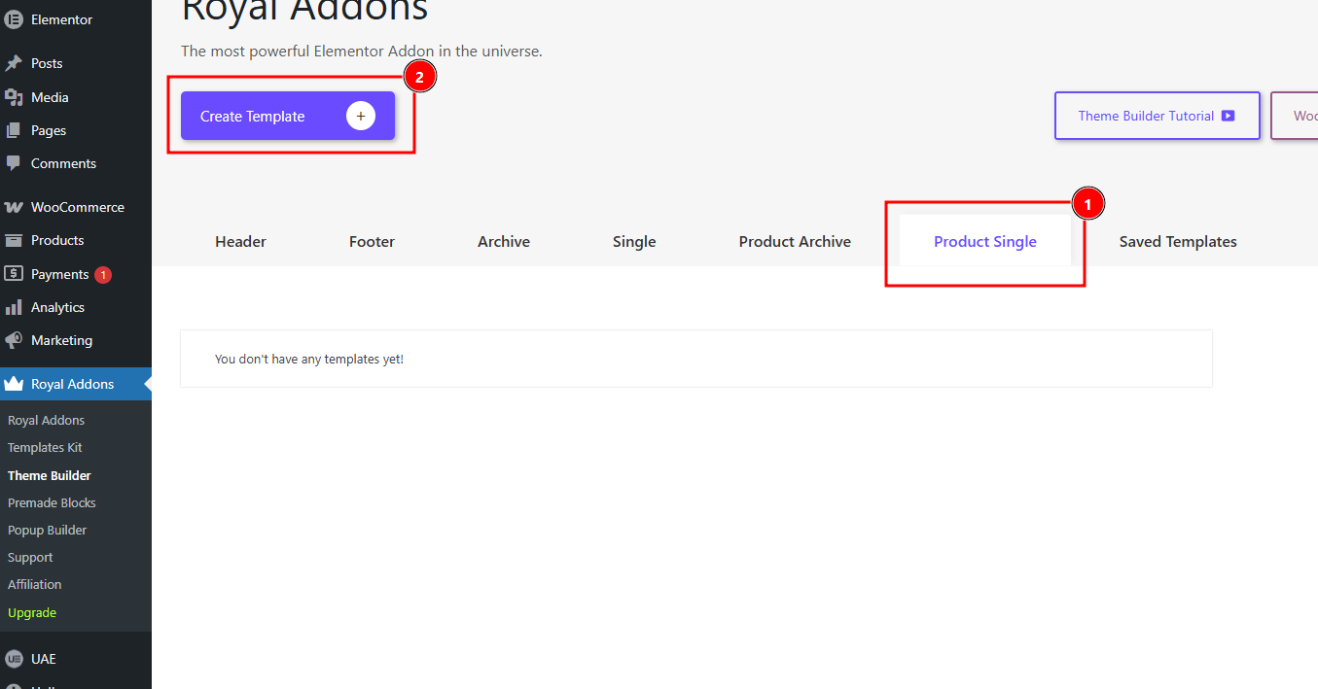
Task: Switch to Product Archive tab
Action: click(x=795, y=242)
